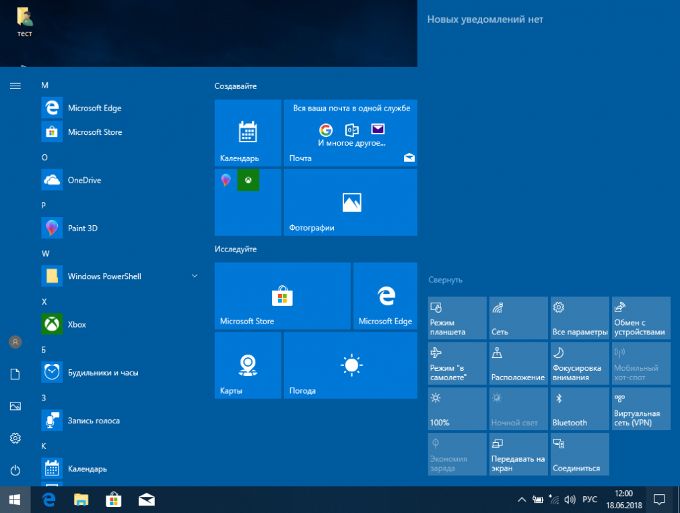Open Microsoft Store in the app list

pos(119,131)
